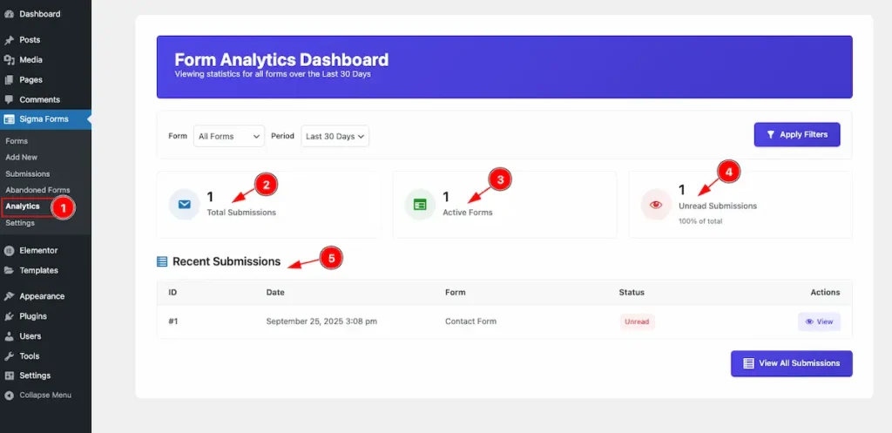This screenshot has width=892, height=433.
Task: Click the Total Submissions label
Action: pos(241,213)
